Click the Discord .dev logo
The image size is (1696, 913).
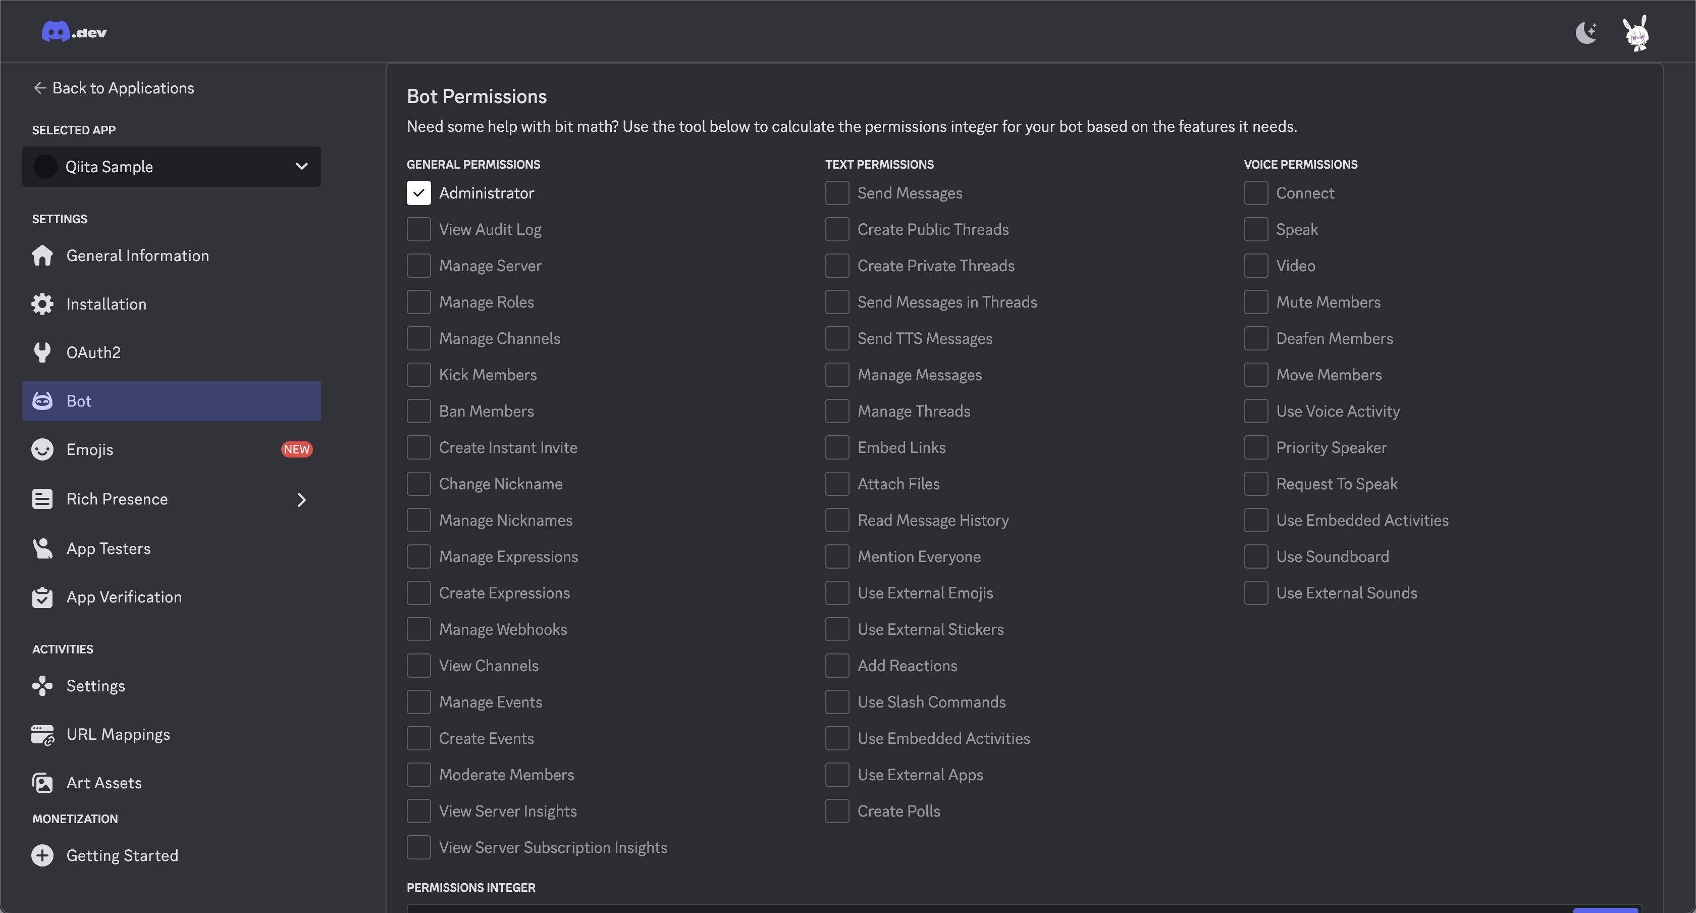(x=74, y=32)
